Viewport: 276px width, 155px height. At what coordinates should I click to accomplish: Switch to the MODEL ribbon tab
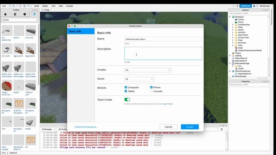(x=45, y=6)
